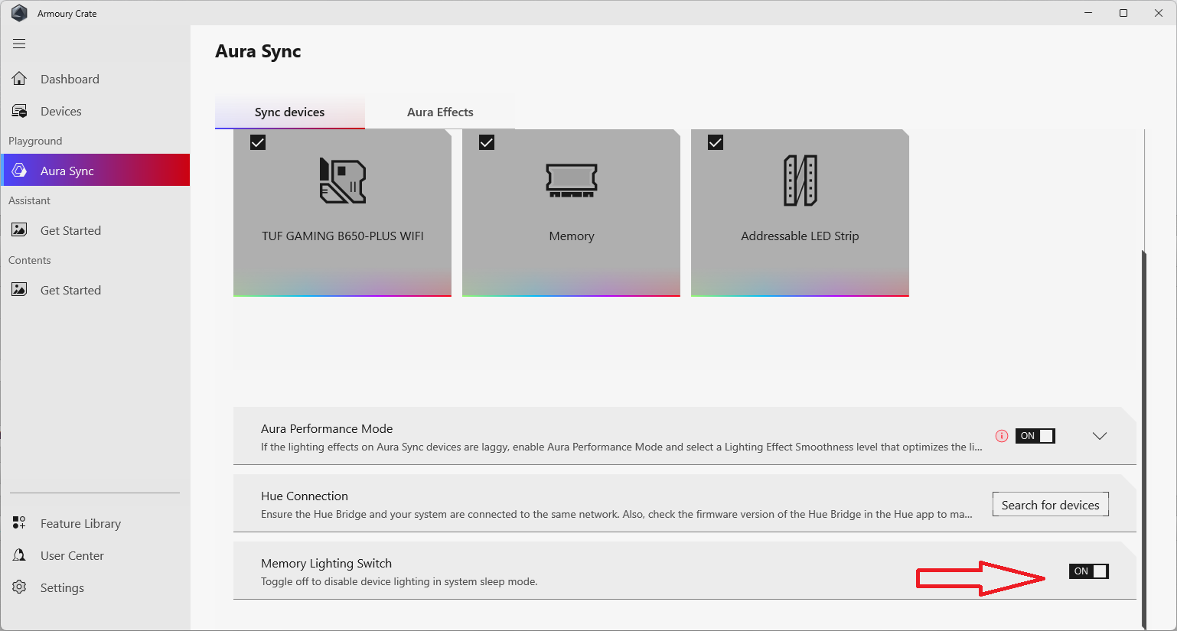Toggle off Memory Lighting Switch
Viewport: 1177px width, 631px height.
[x=1089, y=571]
